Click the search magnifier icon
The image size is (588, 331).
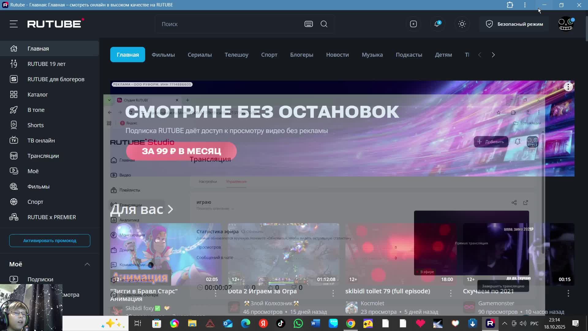tap(324, 24)
